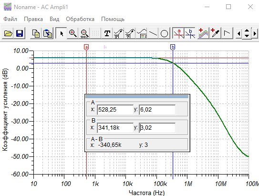The image size is (259, 196).
Task: Select the circle drawing tool
Action: [165, 33]
